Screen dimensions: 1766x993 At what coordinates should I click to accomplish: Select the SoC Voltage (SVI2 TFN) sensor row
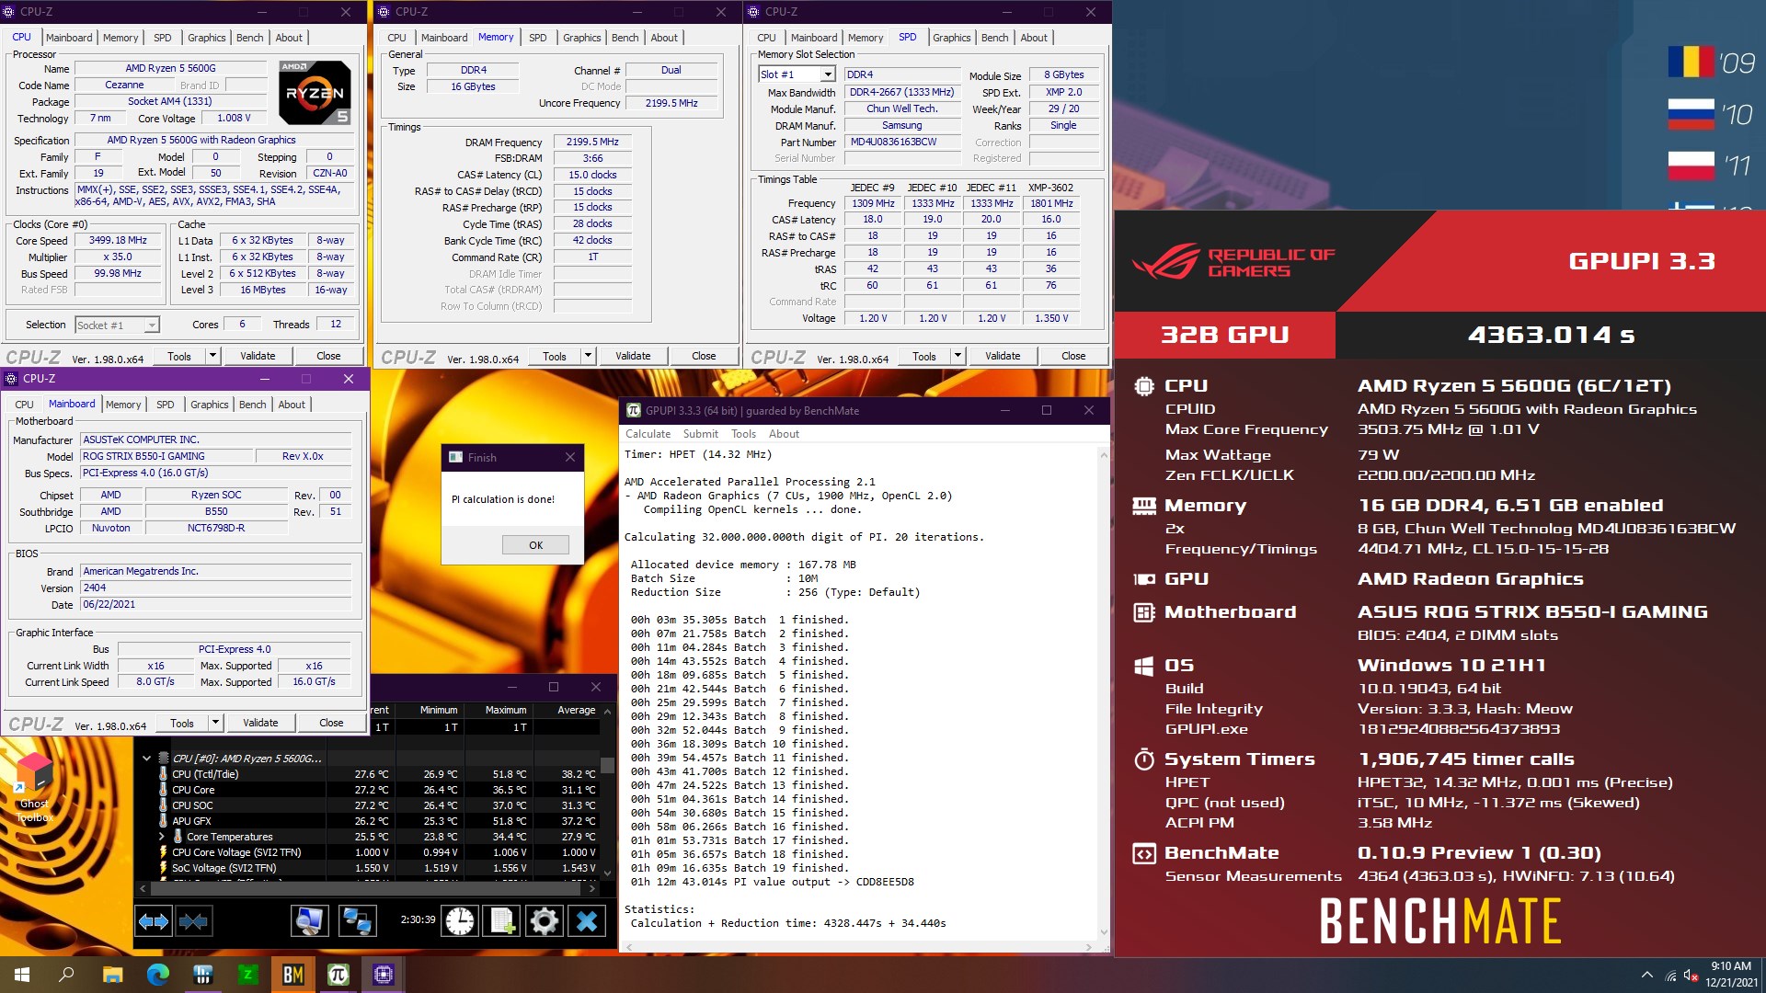377,868
